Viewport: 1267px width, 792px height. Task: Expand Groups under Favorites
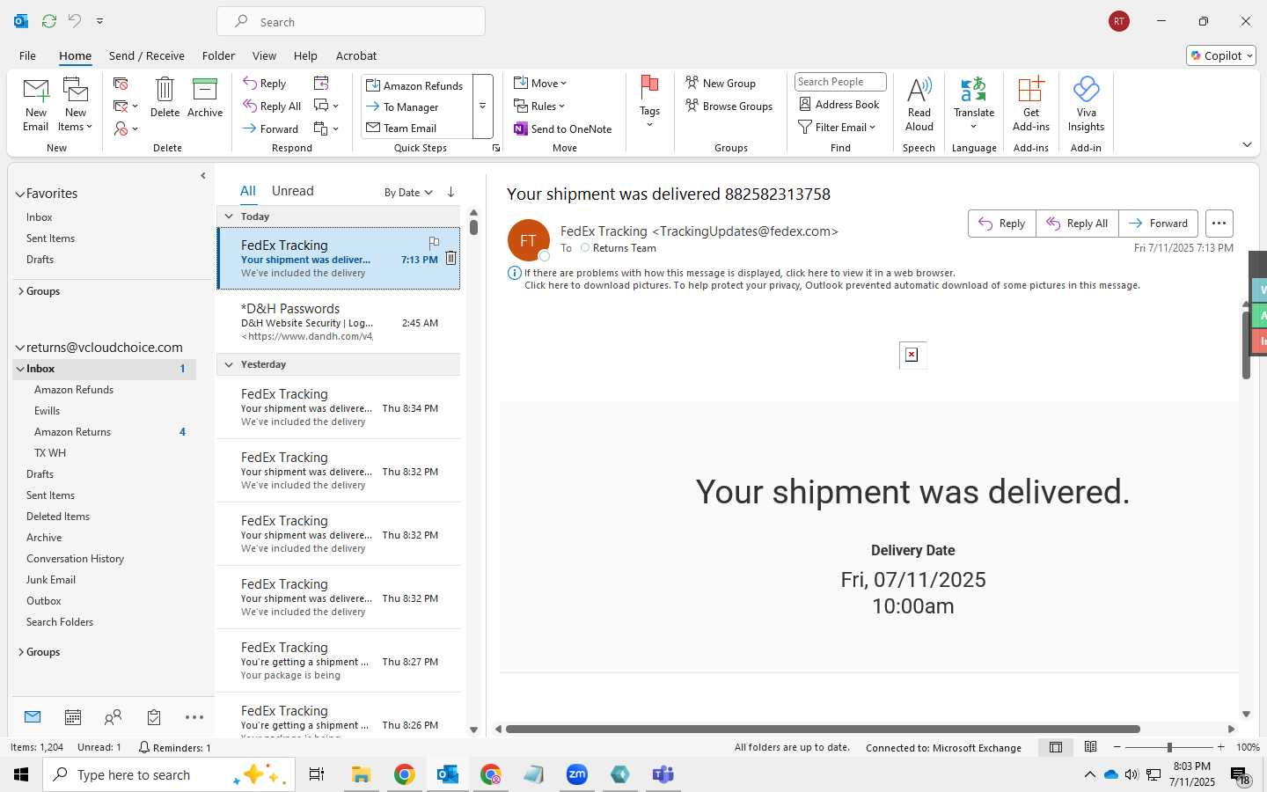point(20,291)
